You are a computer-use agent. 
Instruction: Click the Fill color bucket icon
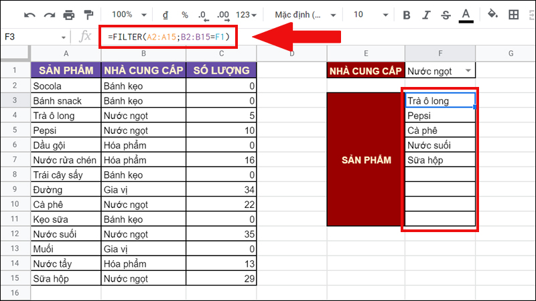(493, 14)
